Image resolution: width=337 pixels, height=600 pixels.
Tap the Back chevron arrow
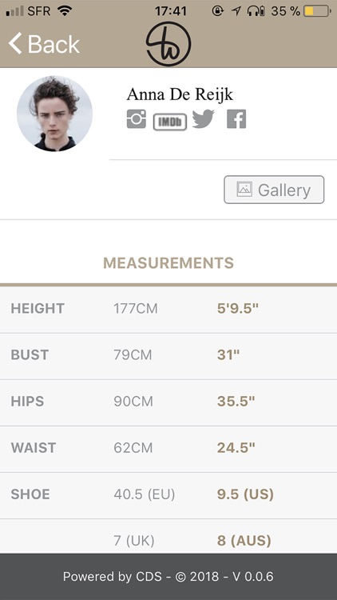[x=15, y=43]
